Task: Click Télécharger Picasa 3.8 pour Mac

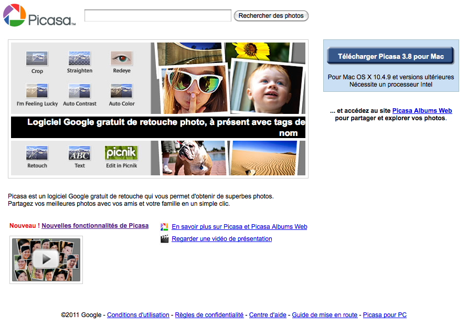Action: point(390,56)
